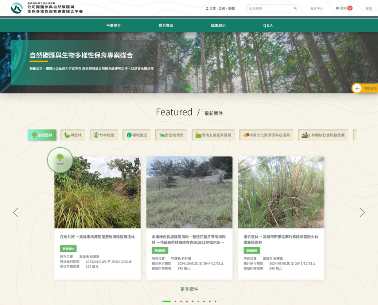Select 林業文化資源保存或活用 category
The width and height of the screenshot is (378, 305).
pyautogui.click(x=266, y=135)
